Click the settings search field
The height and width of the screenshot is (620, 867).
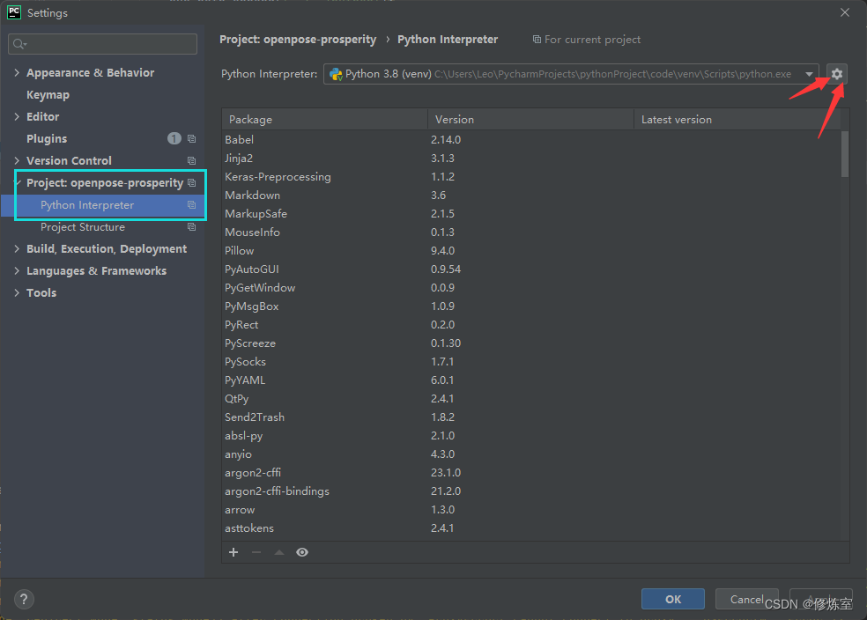tap(102, 44)
